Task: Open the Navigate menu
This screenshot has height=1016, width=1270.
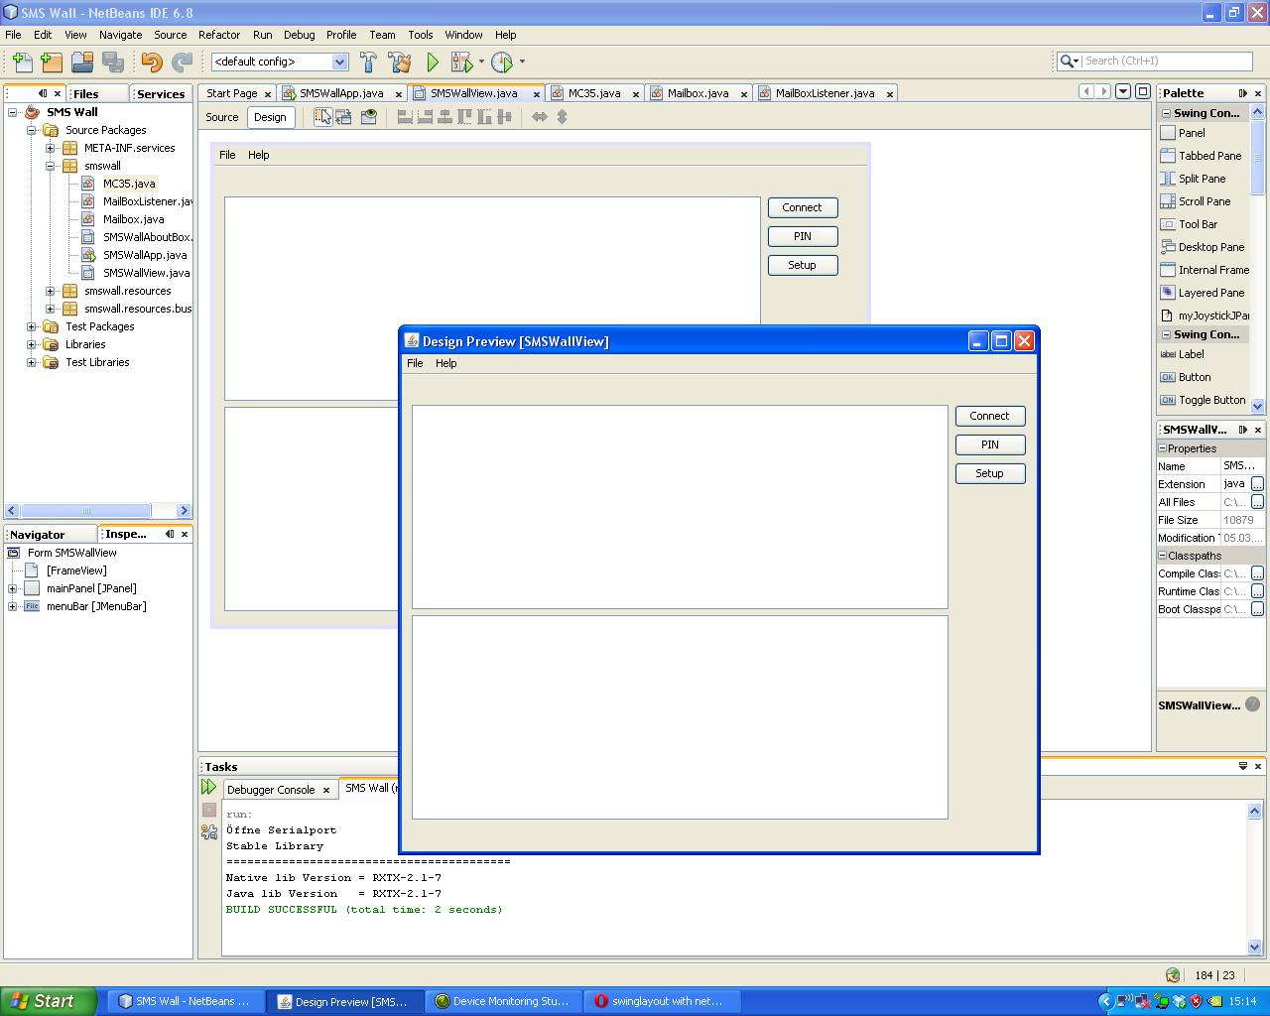Action: pyautogui.click(x=120, y=35)
